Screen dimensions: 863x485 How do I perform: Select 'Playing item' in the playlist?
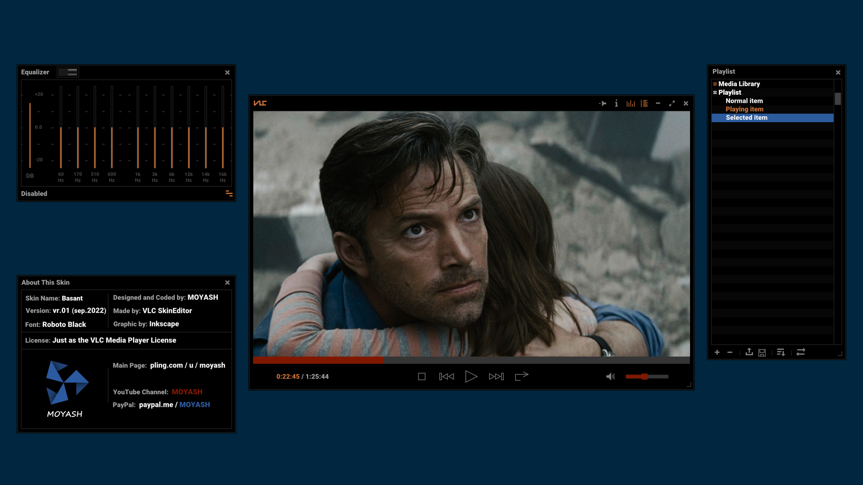(x=744, y=109)
